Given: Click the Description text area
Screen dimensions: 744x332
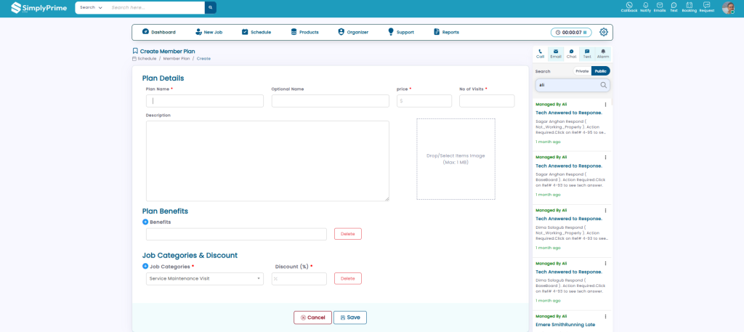Looking at the screenshot, I should click(267, 161).
